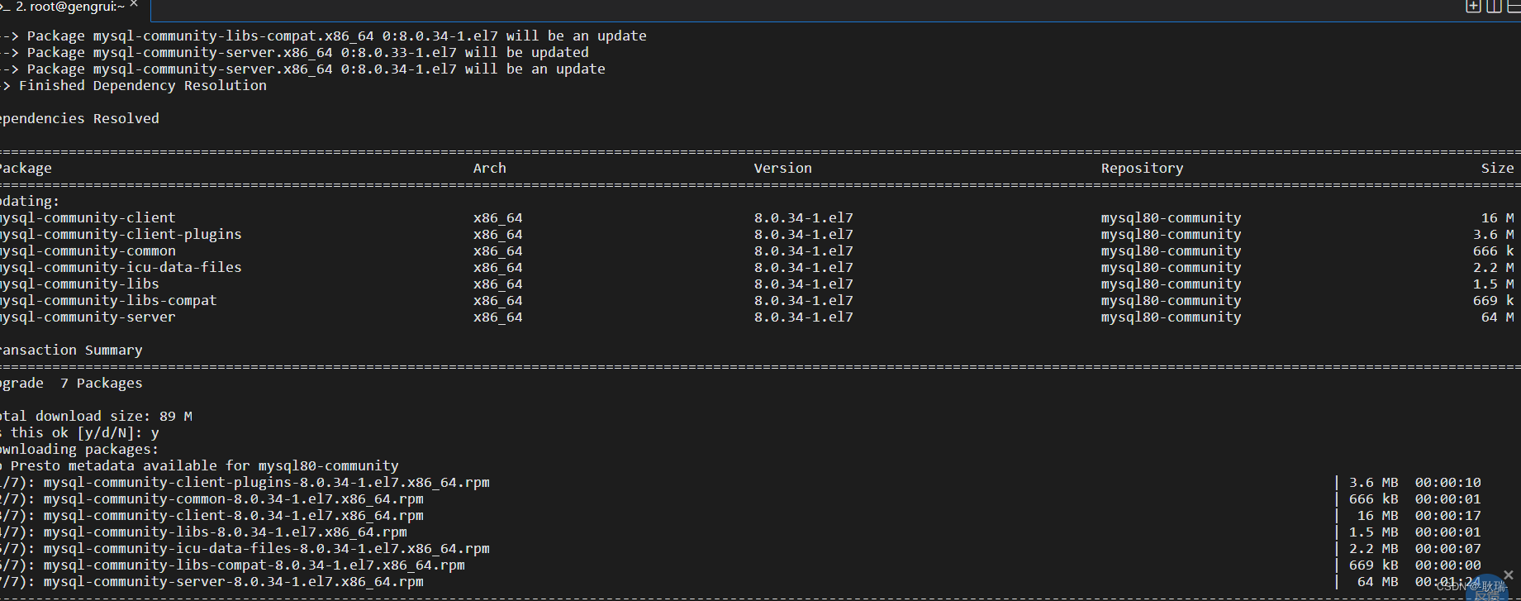Open the blue feedback bubble
1521x601 pixels.
1489,589
